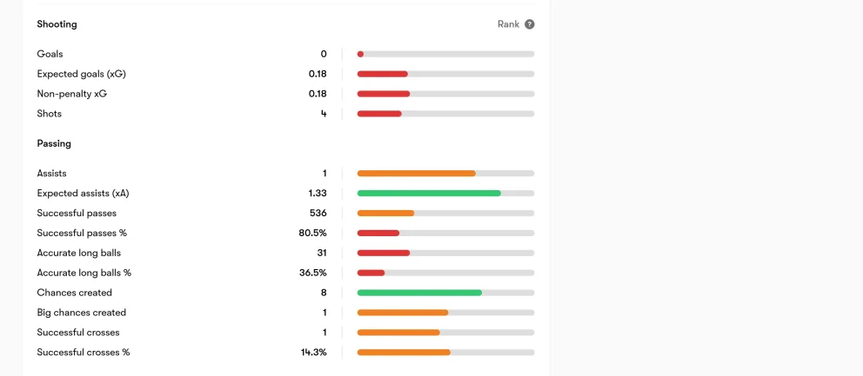Image resolution: width=863 pixels, height=376 pixels.
Task: Click the Accurate long balls % bar
Action: tap(445, 273)
